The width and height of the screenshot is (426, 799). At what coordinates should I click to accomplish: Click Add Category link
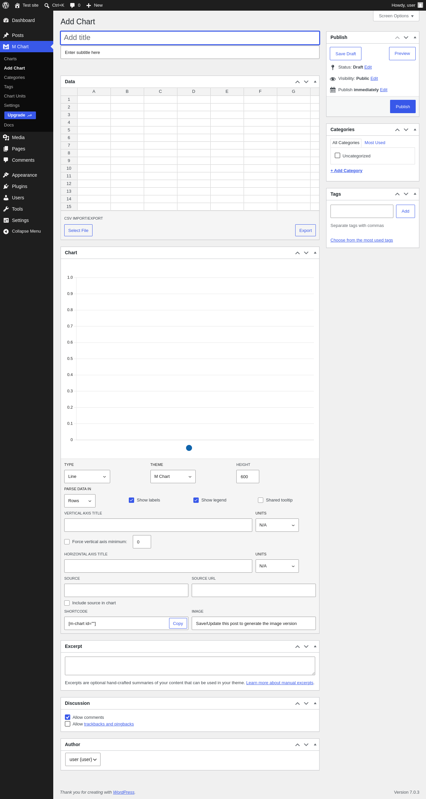(346, 171)
